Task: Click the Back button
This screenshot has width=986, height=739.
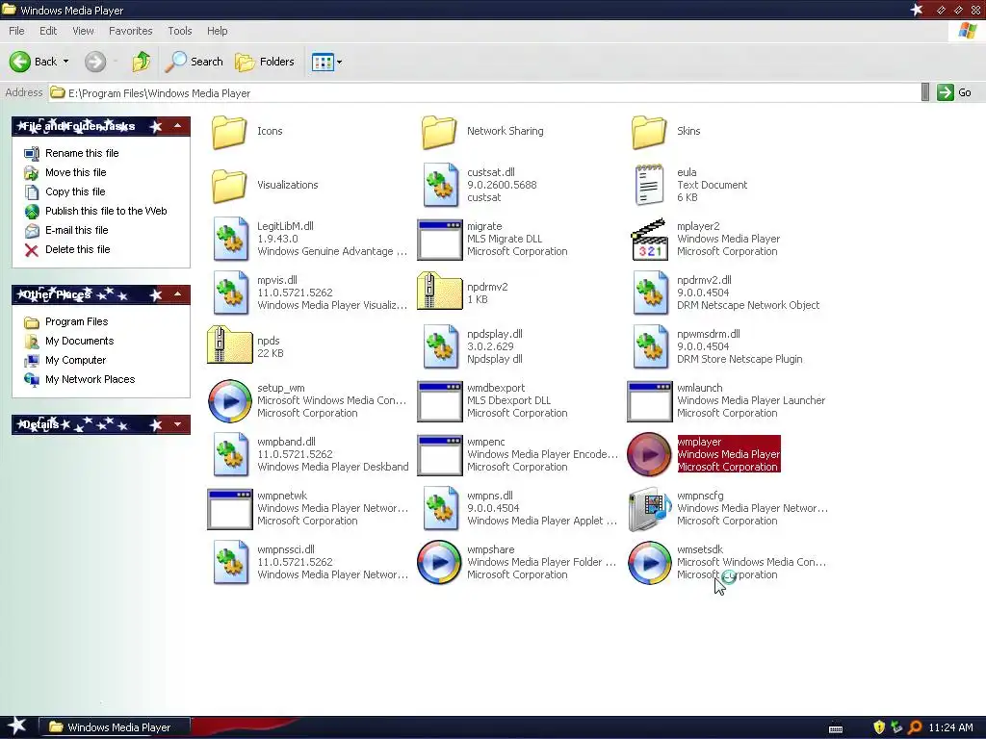Action: pyautogui.click(x=34, y=62)
